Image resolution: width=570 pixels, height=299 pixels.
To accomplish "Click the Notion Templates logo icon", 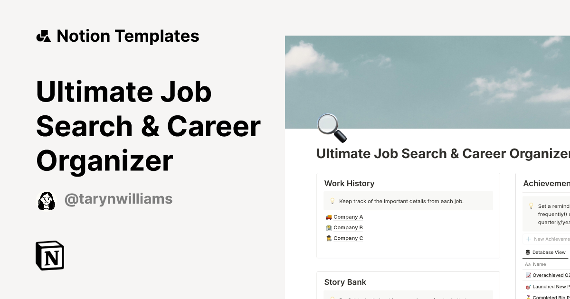I will coord(43,36).
